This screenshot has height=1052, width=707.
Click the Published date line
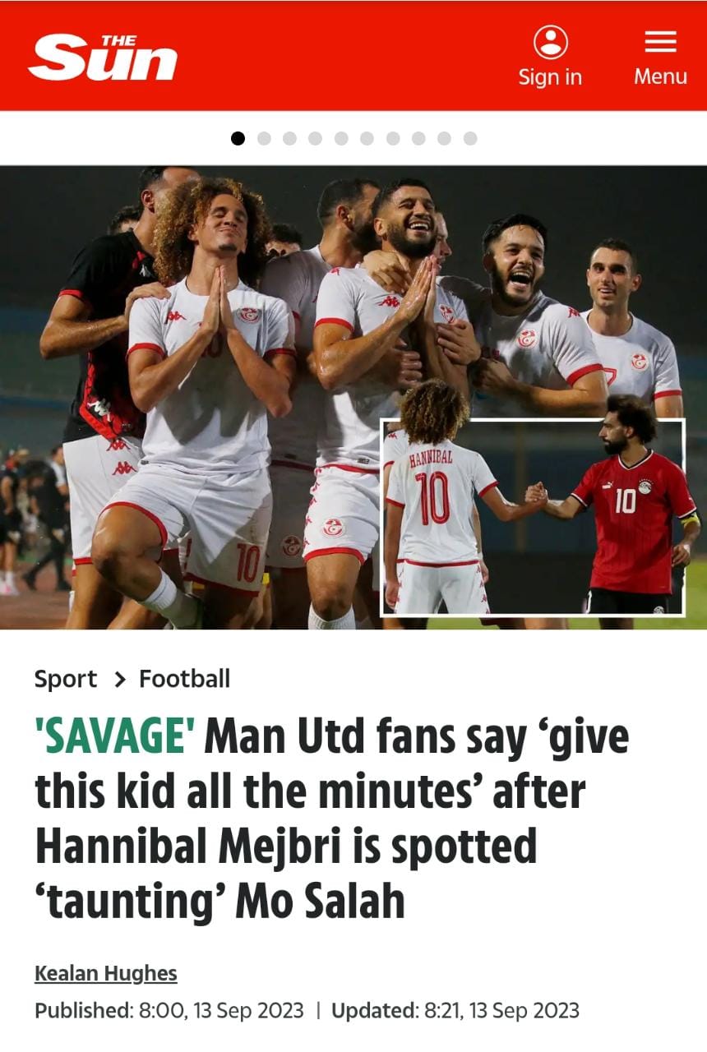307,1010
